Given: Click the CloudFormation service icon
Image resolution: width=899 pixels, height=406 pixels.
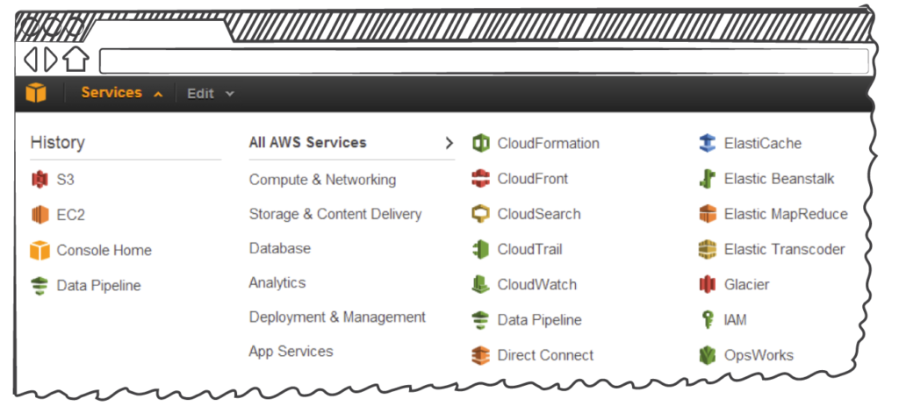Looking at the screenshot, I should point(479,144).
